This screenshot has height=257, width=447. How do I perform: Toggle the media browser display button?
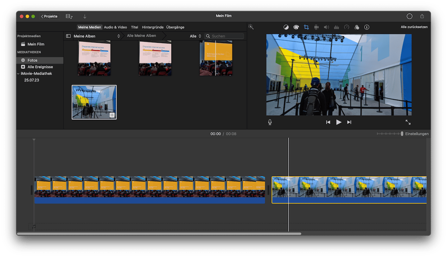click(x=69, y=16)
